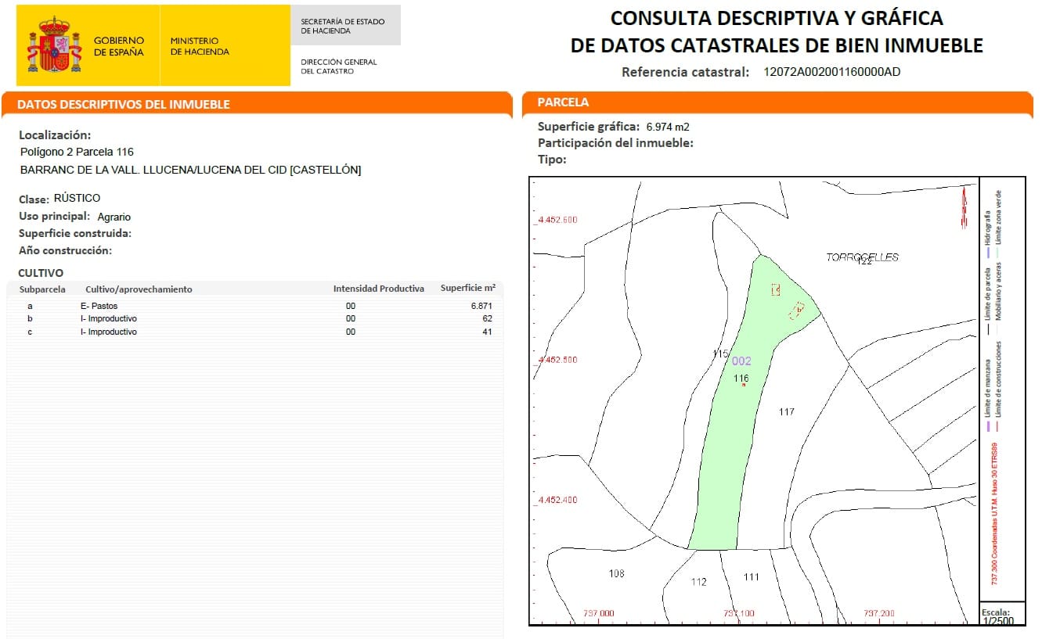This screenshot has width=1042, height=639.
Task: Select cadastral reference 12072A002001160000AD
Action: 832,72
